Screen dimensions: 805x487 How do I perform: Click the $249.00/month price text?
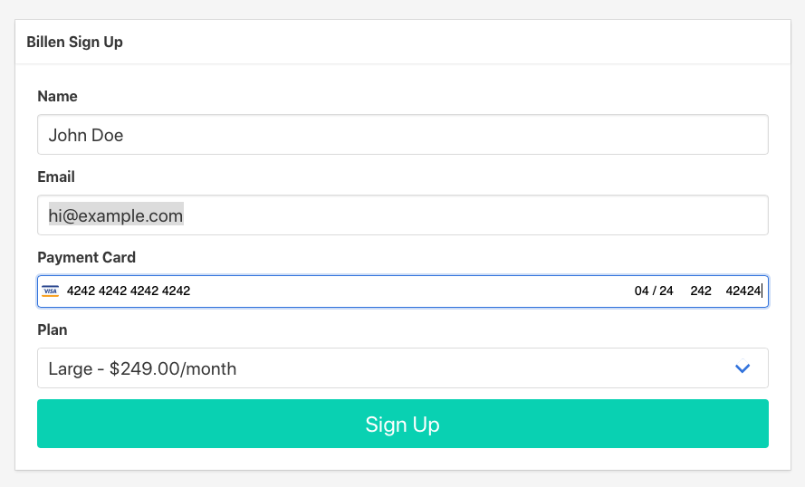(173, 369)
